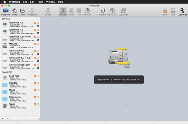Add a favorite with plus button

coord(3,118)
